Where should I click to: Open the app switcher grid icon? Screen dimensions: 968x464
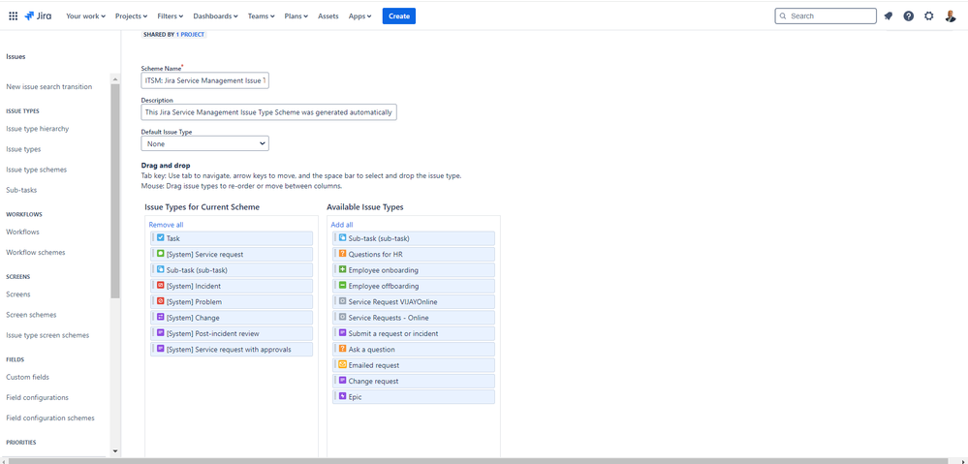13,16
